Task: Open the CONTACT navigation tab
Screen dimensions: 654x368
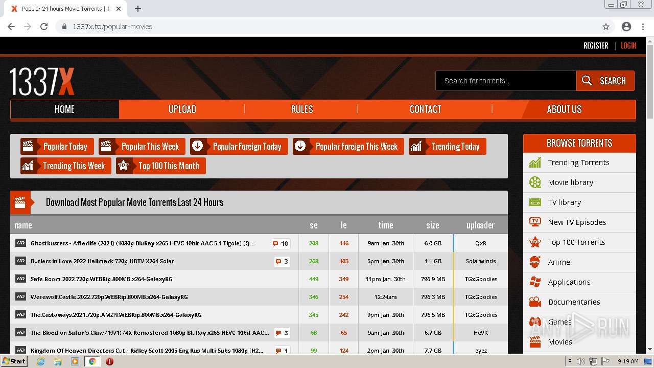Action: click(425, 109)
